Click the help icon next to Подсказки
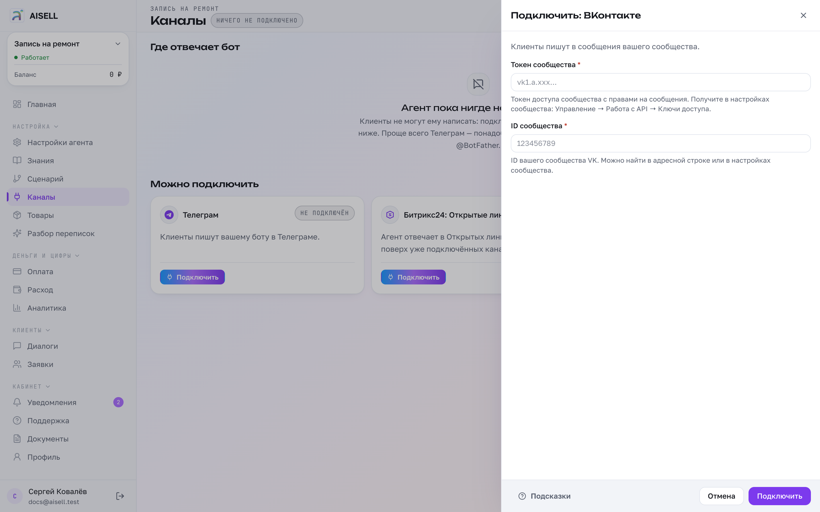Screen dimensions: 820x512 point(522,496)
